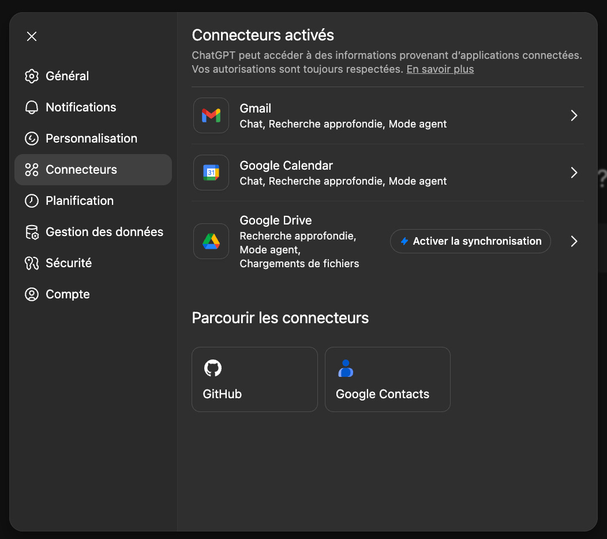This screenshot has height=539, width=607.
Task: Click the Google Contacts person icon
Action: pos(346,368)
